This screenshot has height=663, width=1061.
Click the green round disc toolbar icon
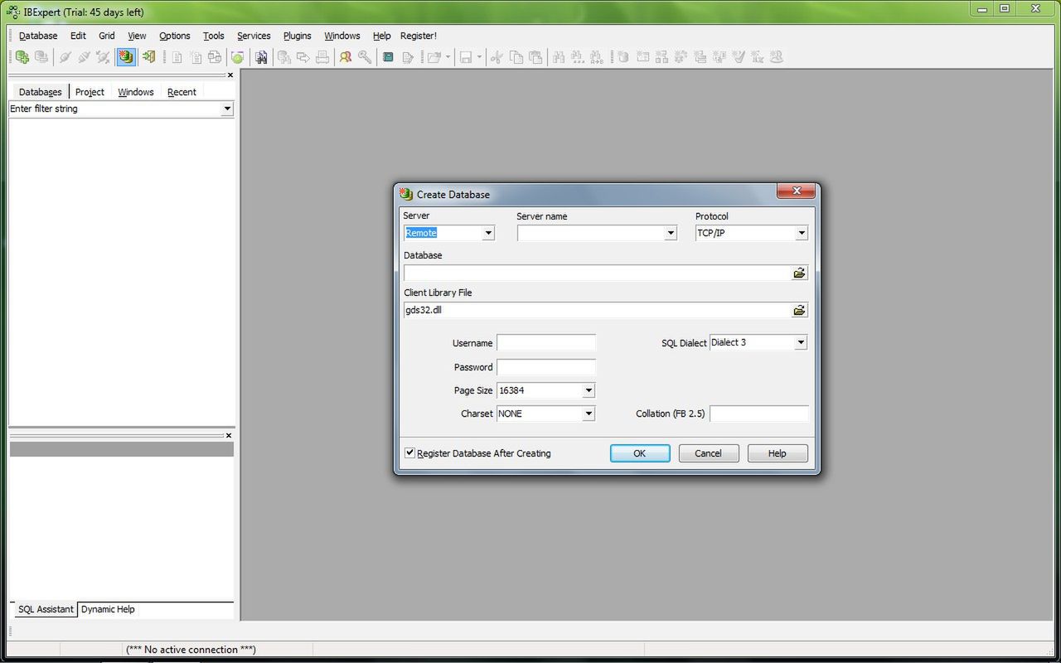pos(237,57)
